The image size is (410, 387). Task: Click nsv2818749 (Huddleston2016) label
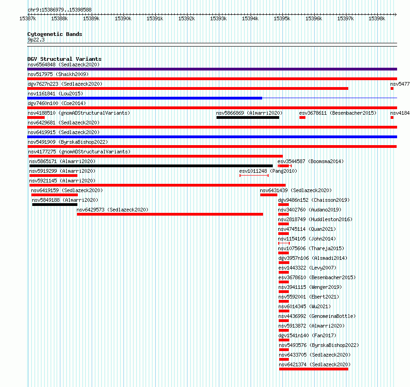(x=316, y=219)
